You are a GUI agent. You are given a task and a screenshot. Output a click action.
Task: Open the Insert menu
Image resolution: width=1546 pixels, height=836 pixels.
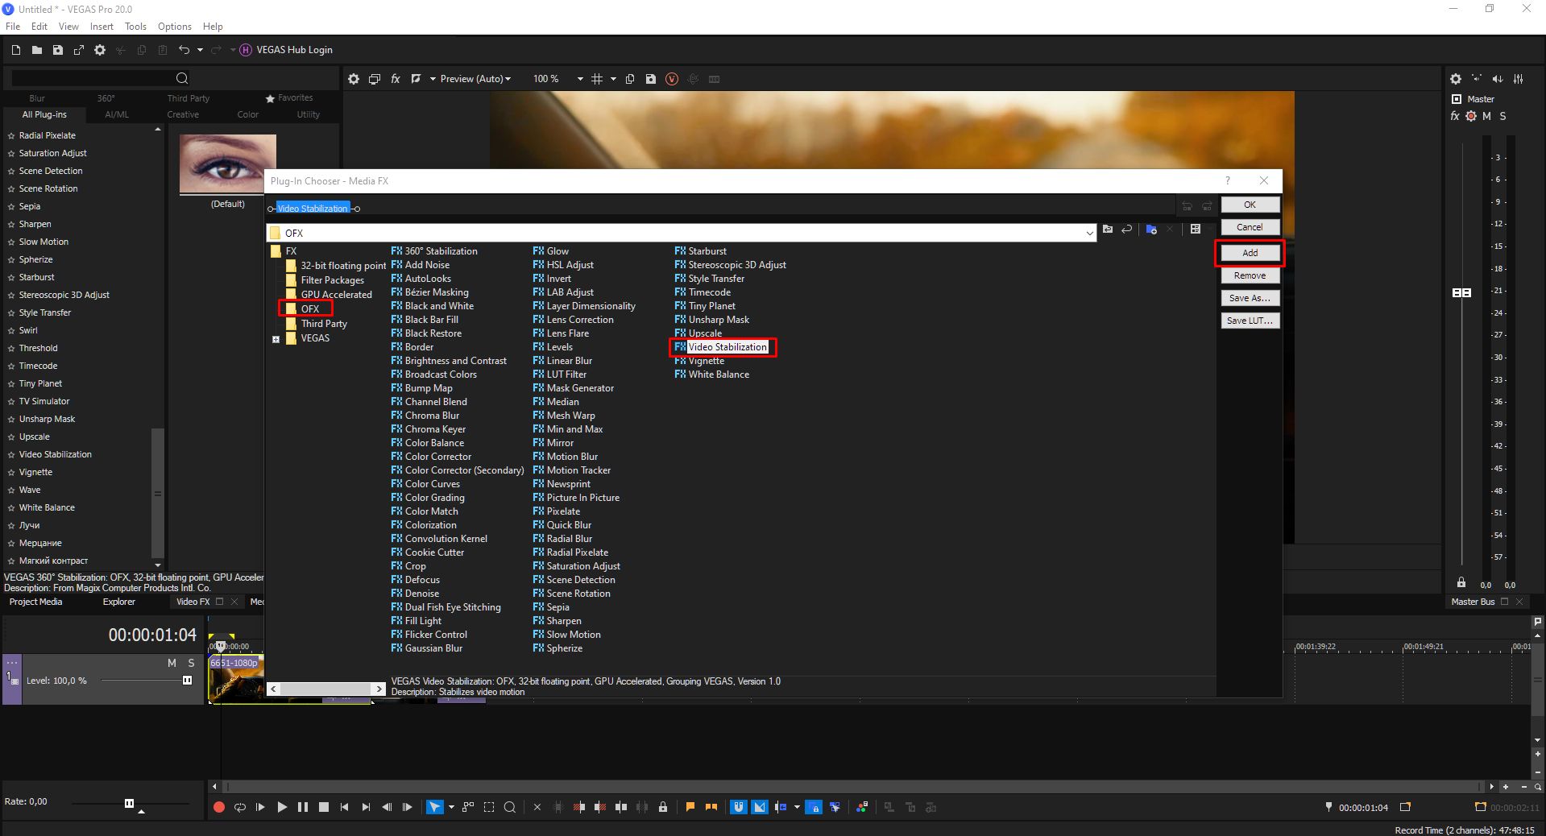point(102,27)
